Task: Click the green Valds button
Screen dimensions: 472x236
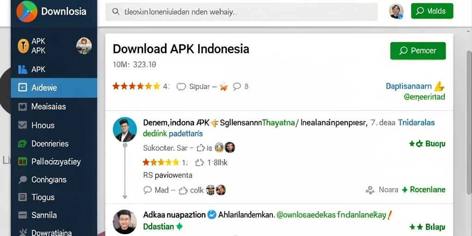Action: coord(432,11)
